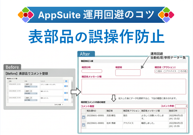Click the add-row plus icon in 15:52 row
193x135 pixels.
tap(65, 86)
